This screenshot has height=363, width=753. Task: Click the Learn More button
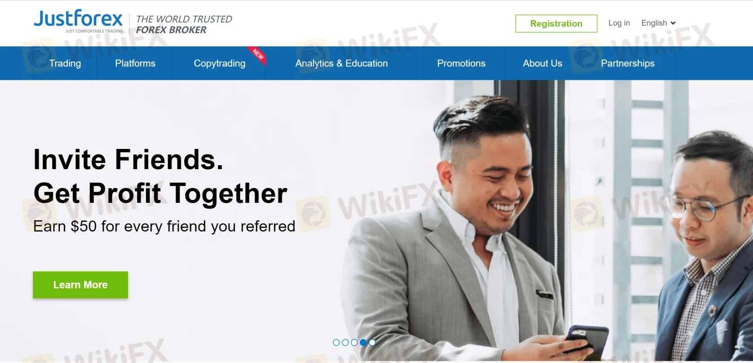[80, 285]
